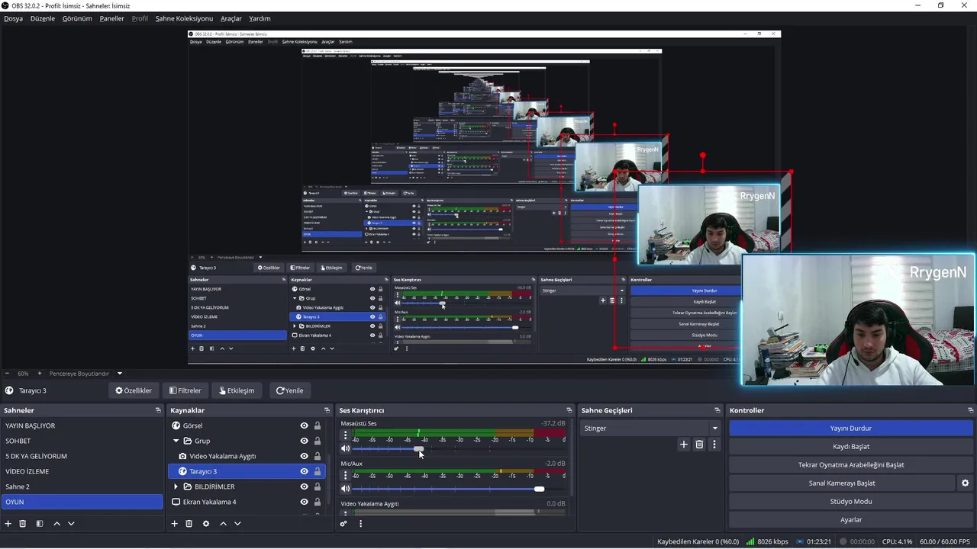
Task: Open virtual camera settings gear
Action: [965, 483]
